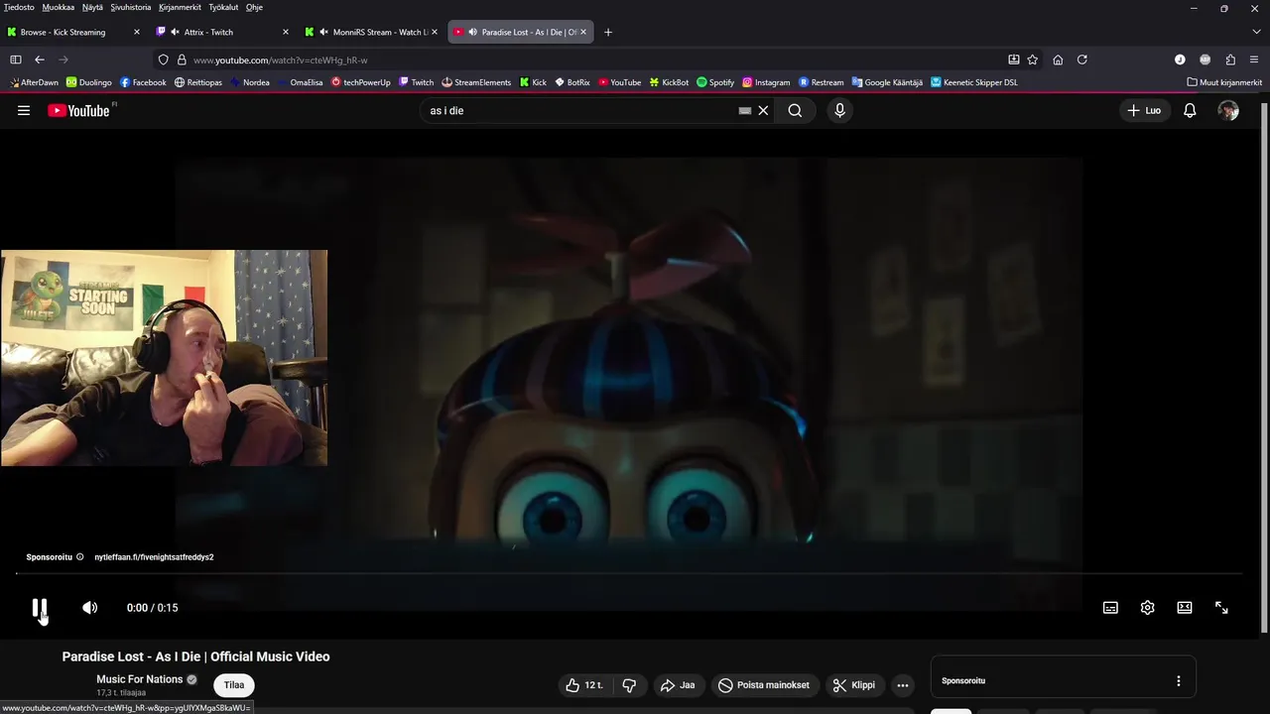Open YouTube hamburger guide menu
Screen dimensions: 1270x714
coord(24,110)
